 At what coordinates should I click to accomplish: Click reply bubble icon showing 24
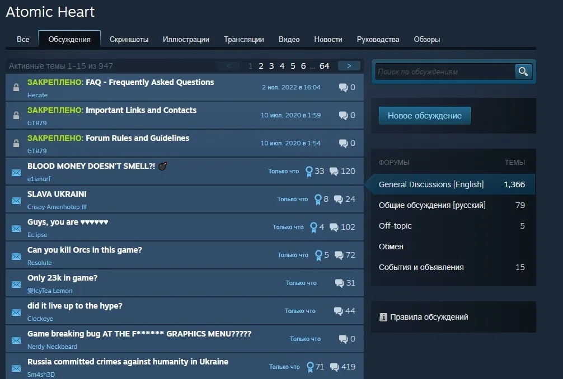(338, 200)
